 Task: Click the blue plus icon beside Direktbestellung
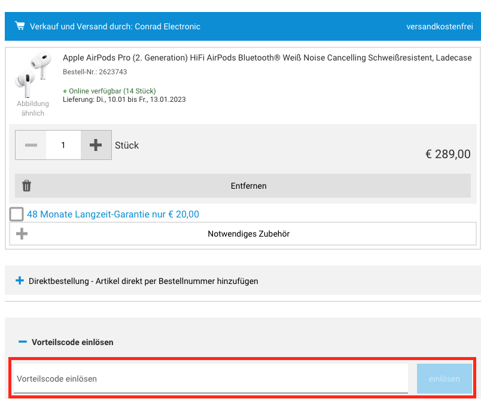20,280
